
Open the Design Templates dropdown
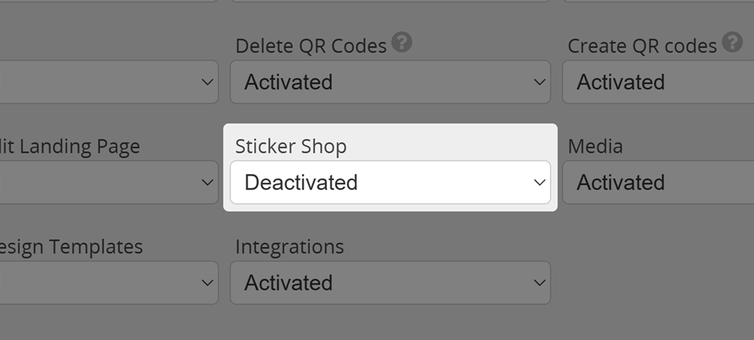(108, 282)
